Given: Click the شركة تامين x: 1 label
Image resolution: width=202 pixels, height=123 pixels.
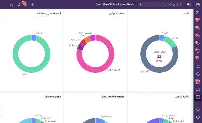Looking at the screenshot, I should click(169, 116).
